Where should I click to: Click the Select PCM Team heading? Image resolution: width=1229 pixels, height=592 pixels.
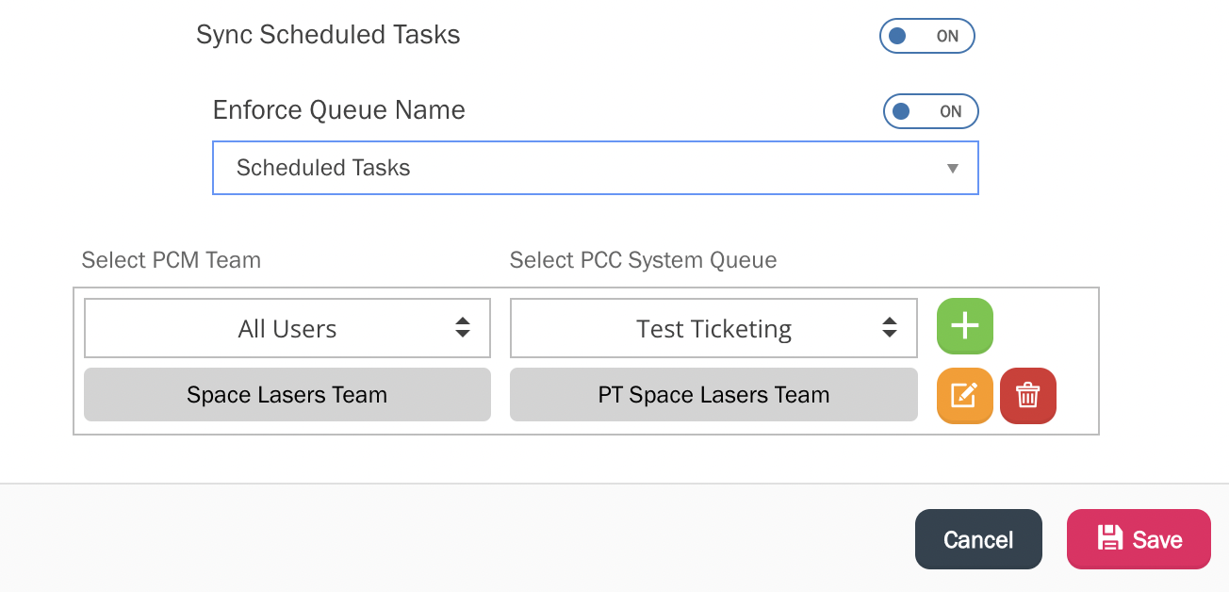point(172,260)
